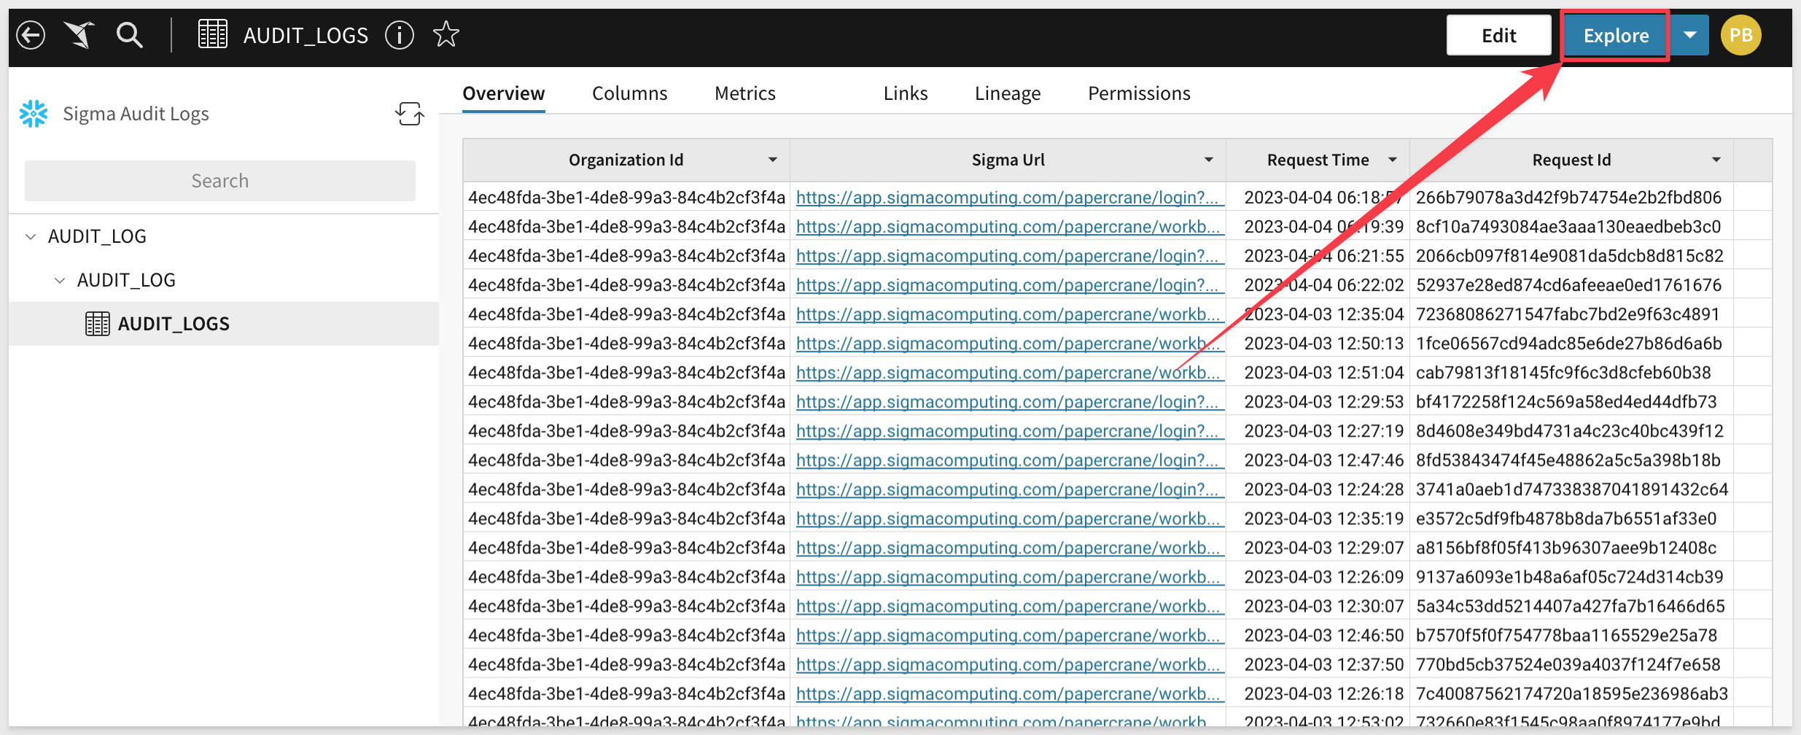Select request id 9137a6093e1b48a6af05c724d314cb39

point(1570,577)
